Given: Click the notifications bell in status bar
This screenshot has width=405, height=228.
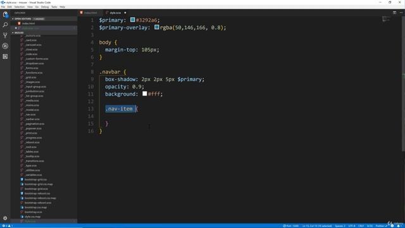Looking at the screenshot, I should (x=399, y=226).
